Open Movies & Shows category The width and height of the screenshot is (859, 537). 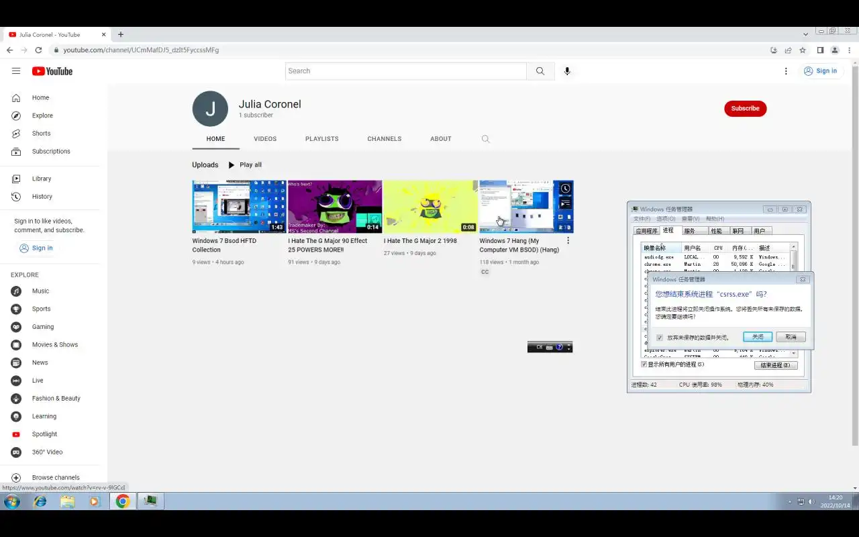(x=54, y=345)
